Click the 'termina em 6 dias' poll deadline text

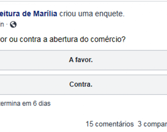click(25, 104)
